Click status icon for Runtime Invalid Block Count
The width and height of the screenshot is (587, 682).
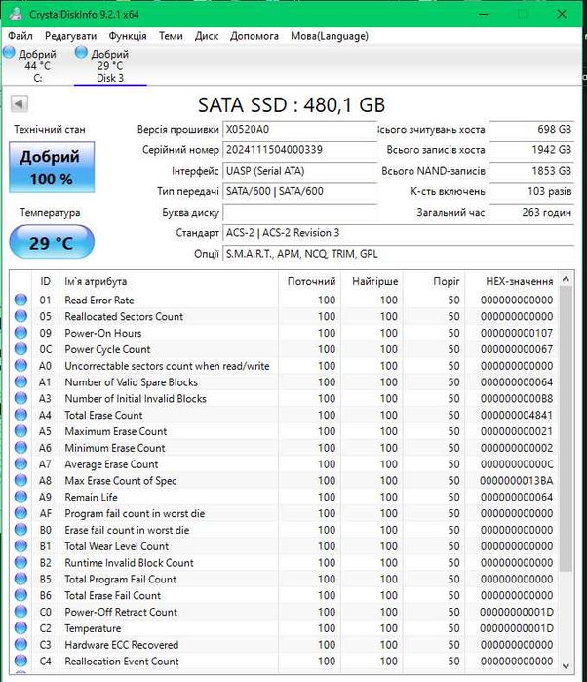(20, 562)
